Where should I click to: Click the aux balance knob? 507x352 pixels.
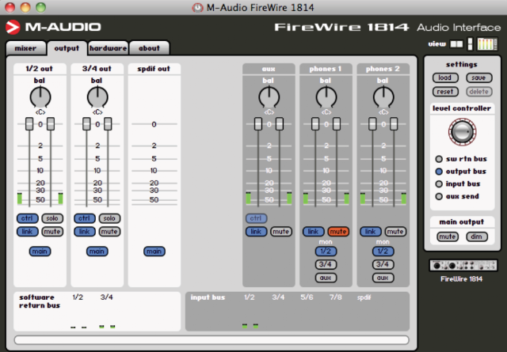pyautogui.click(x=269, y=97)
